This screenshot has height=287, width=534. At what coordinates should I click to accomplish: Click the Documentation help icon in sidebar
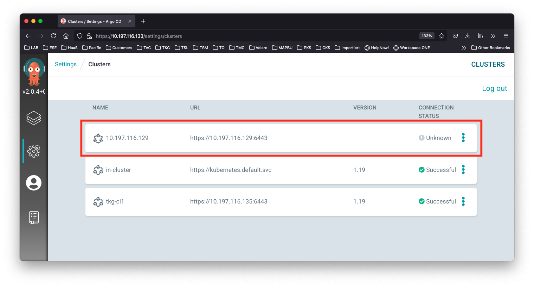[33, 217]
